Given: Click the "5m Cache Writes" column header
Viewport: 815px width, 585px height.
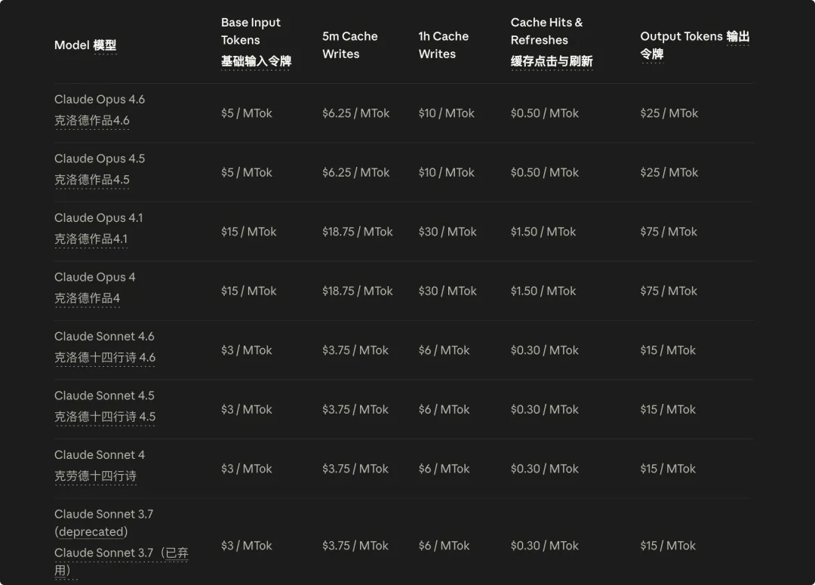Looking at the screenshot, I should [349, 45].
